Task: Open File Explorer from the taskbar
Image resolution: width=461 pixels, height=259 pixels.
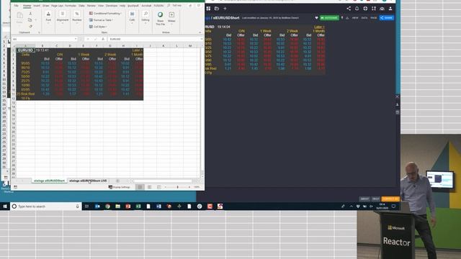Action: click(117, 206)
